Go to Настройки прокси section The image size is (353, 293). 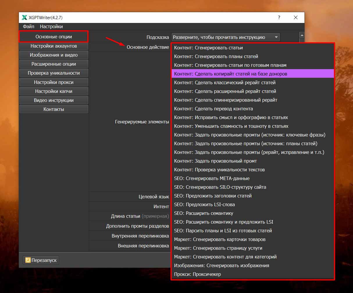(x=54, y=82)
